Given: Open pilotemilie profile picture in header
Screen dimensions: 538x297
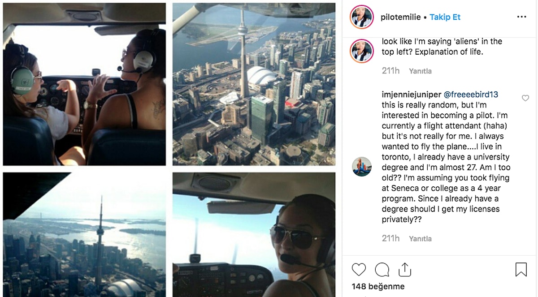Looking at the screenshot, I should (362, 17).
